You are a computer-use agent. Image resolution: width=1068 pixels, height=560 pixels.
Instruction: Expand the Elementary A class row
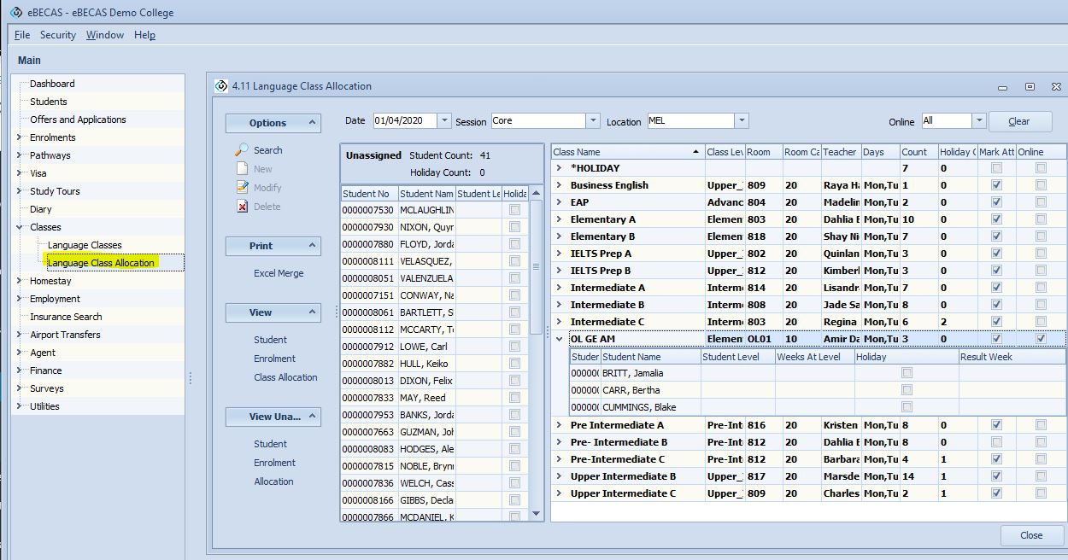559,219
